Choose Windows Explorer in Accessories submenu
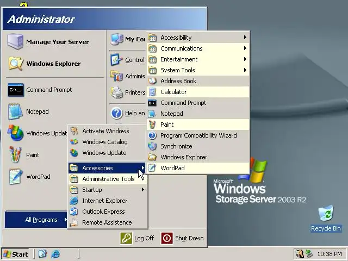 (198, 157)
